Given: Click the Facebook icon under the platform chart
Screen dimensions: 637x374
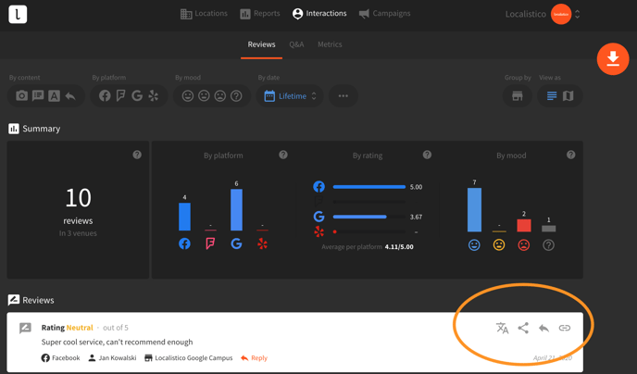Looking at the screenshot, I should click(184, 243).
